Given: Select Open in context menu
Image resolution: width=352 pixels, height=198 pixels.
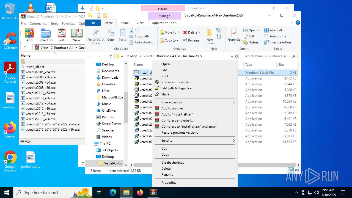Looking at the screenshot, I should 195,64.
